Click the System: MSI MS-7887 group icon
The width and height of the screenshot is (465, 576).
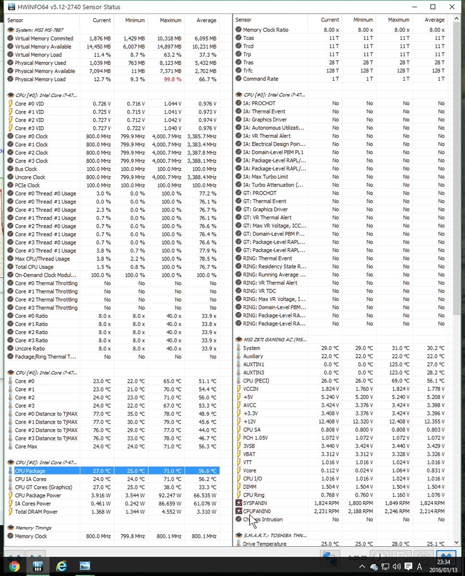click(x=11, y=30)
